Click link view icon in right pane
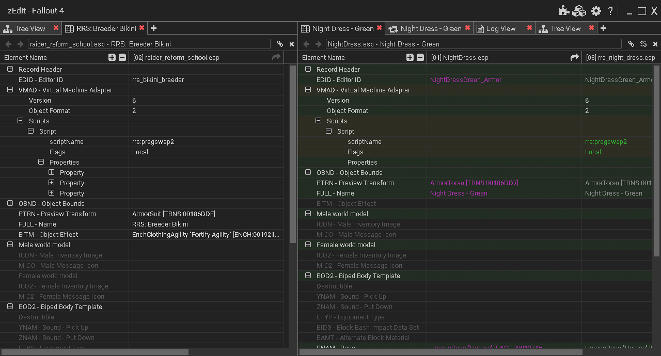Viewport: 661px width, 356px height. (631, 44)
